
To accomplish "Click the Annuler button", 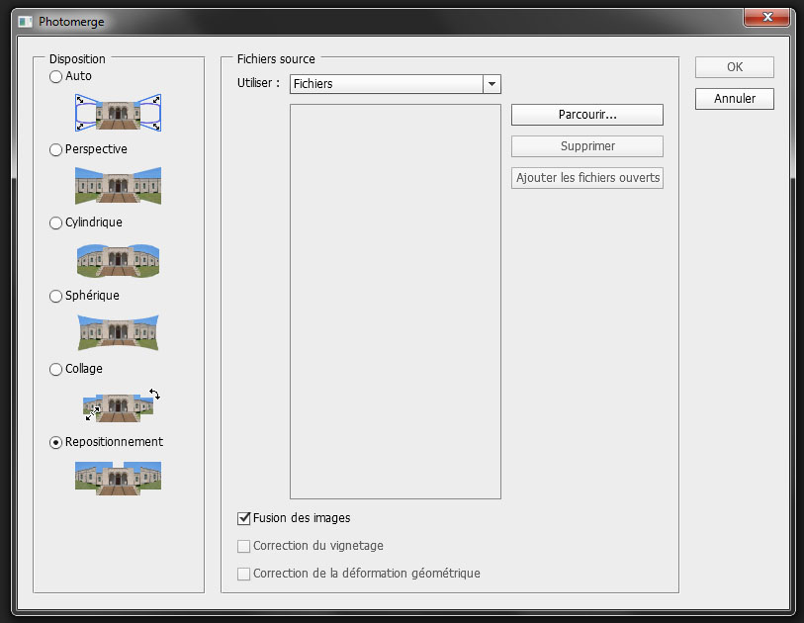I will pos(734,99).
